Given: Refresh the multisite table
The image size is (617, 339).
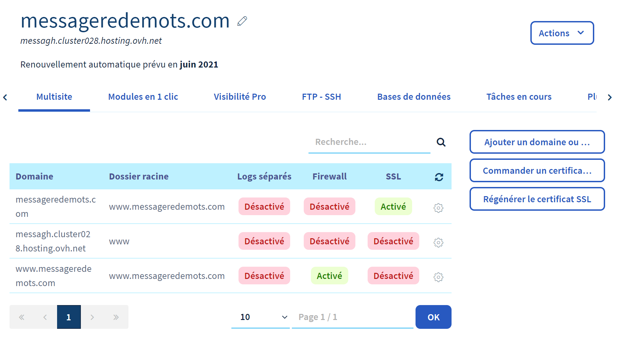Looking at the screenshot, I should click(x=439, y=177).
